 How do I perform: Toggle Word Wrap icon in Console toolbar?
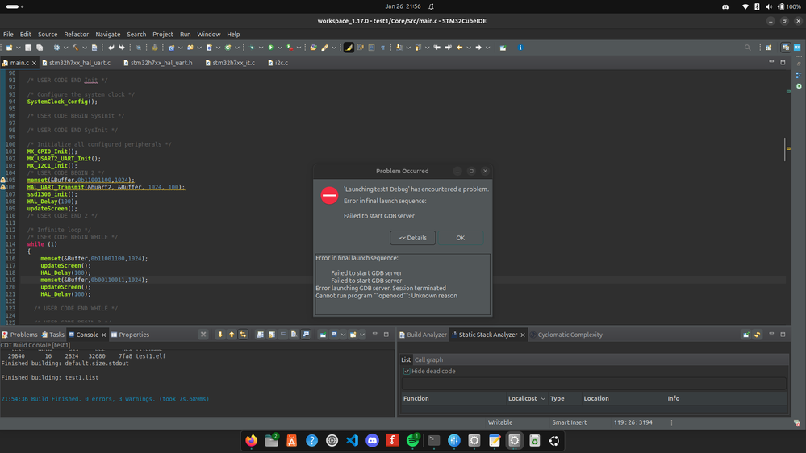(282, 335)
